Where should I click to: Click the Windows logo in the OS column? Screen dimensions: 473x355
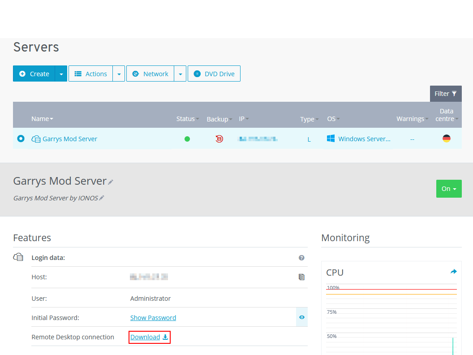[x=331, y=139]
